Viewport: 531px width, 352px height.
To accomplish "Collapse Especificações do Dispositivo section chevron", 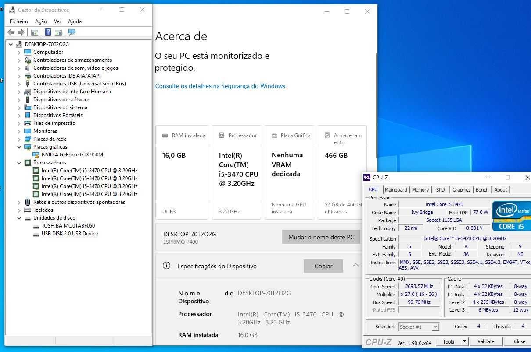I will (355, 265).
